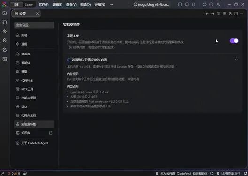Select MCP工具 in settings sidebar

pos(34,89)
